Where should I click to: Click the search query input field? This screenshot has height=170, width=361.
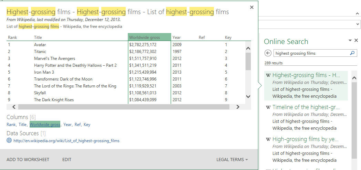pyautogui.click(x=311, y=53)
